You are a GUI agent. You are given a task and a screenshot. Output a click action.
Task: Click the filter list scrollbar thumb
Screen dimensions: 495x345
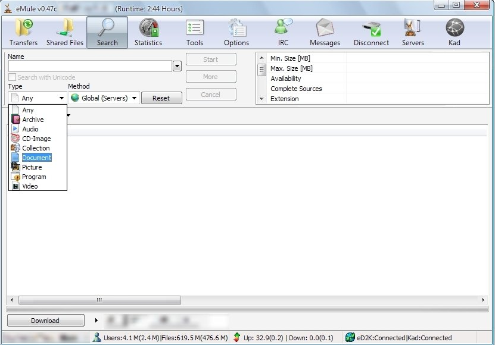pyautogui.click(x=261, y=70)
